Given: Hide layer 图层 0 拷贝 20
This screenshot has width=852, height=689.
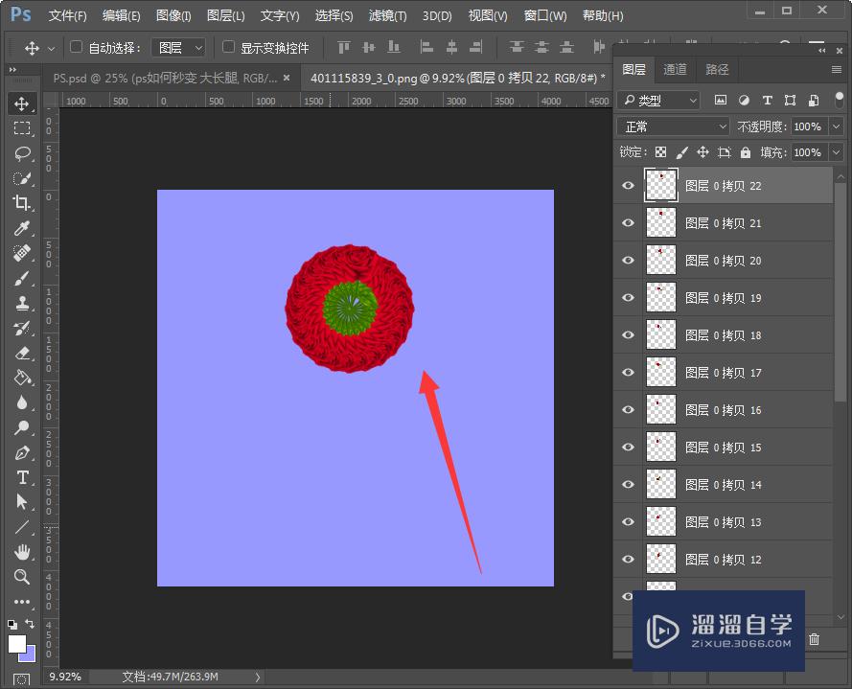Looking at the screenshot, I should coord(629,261).
